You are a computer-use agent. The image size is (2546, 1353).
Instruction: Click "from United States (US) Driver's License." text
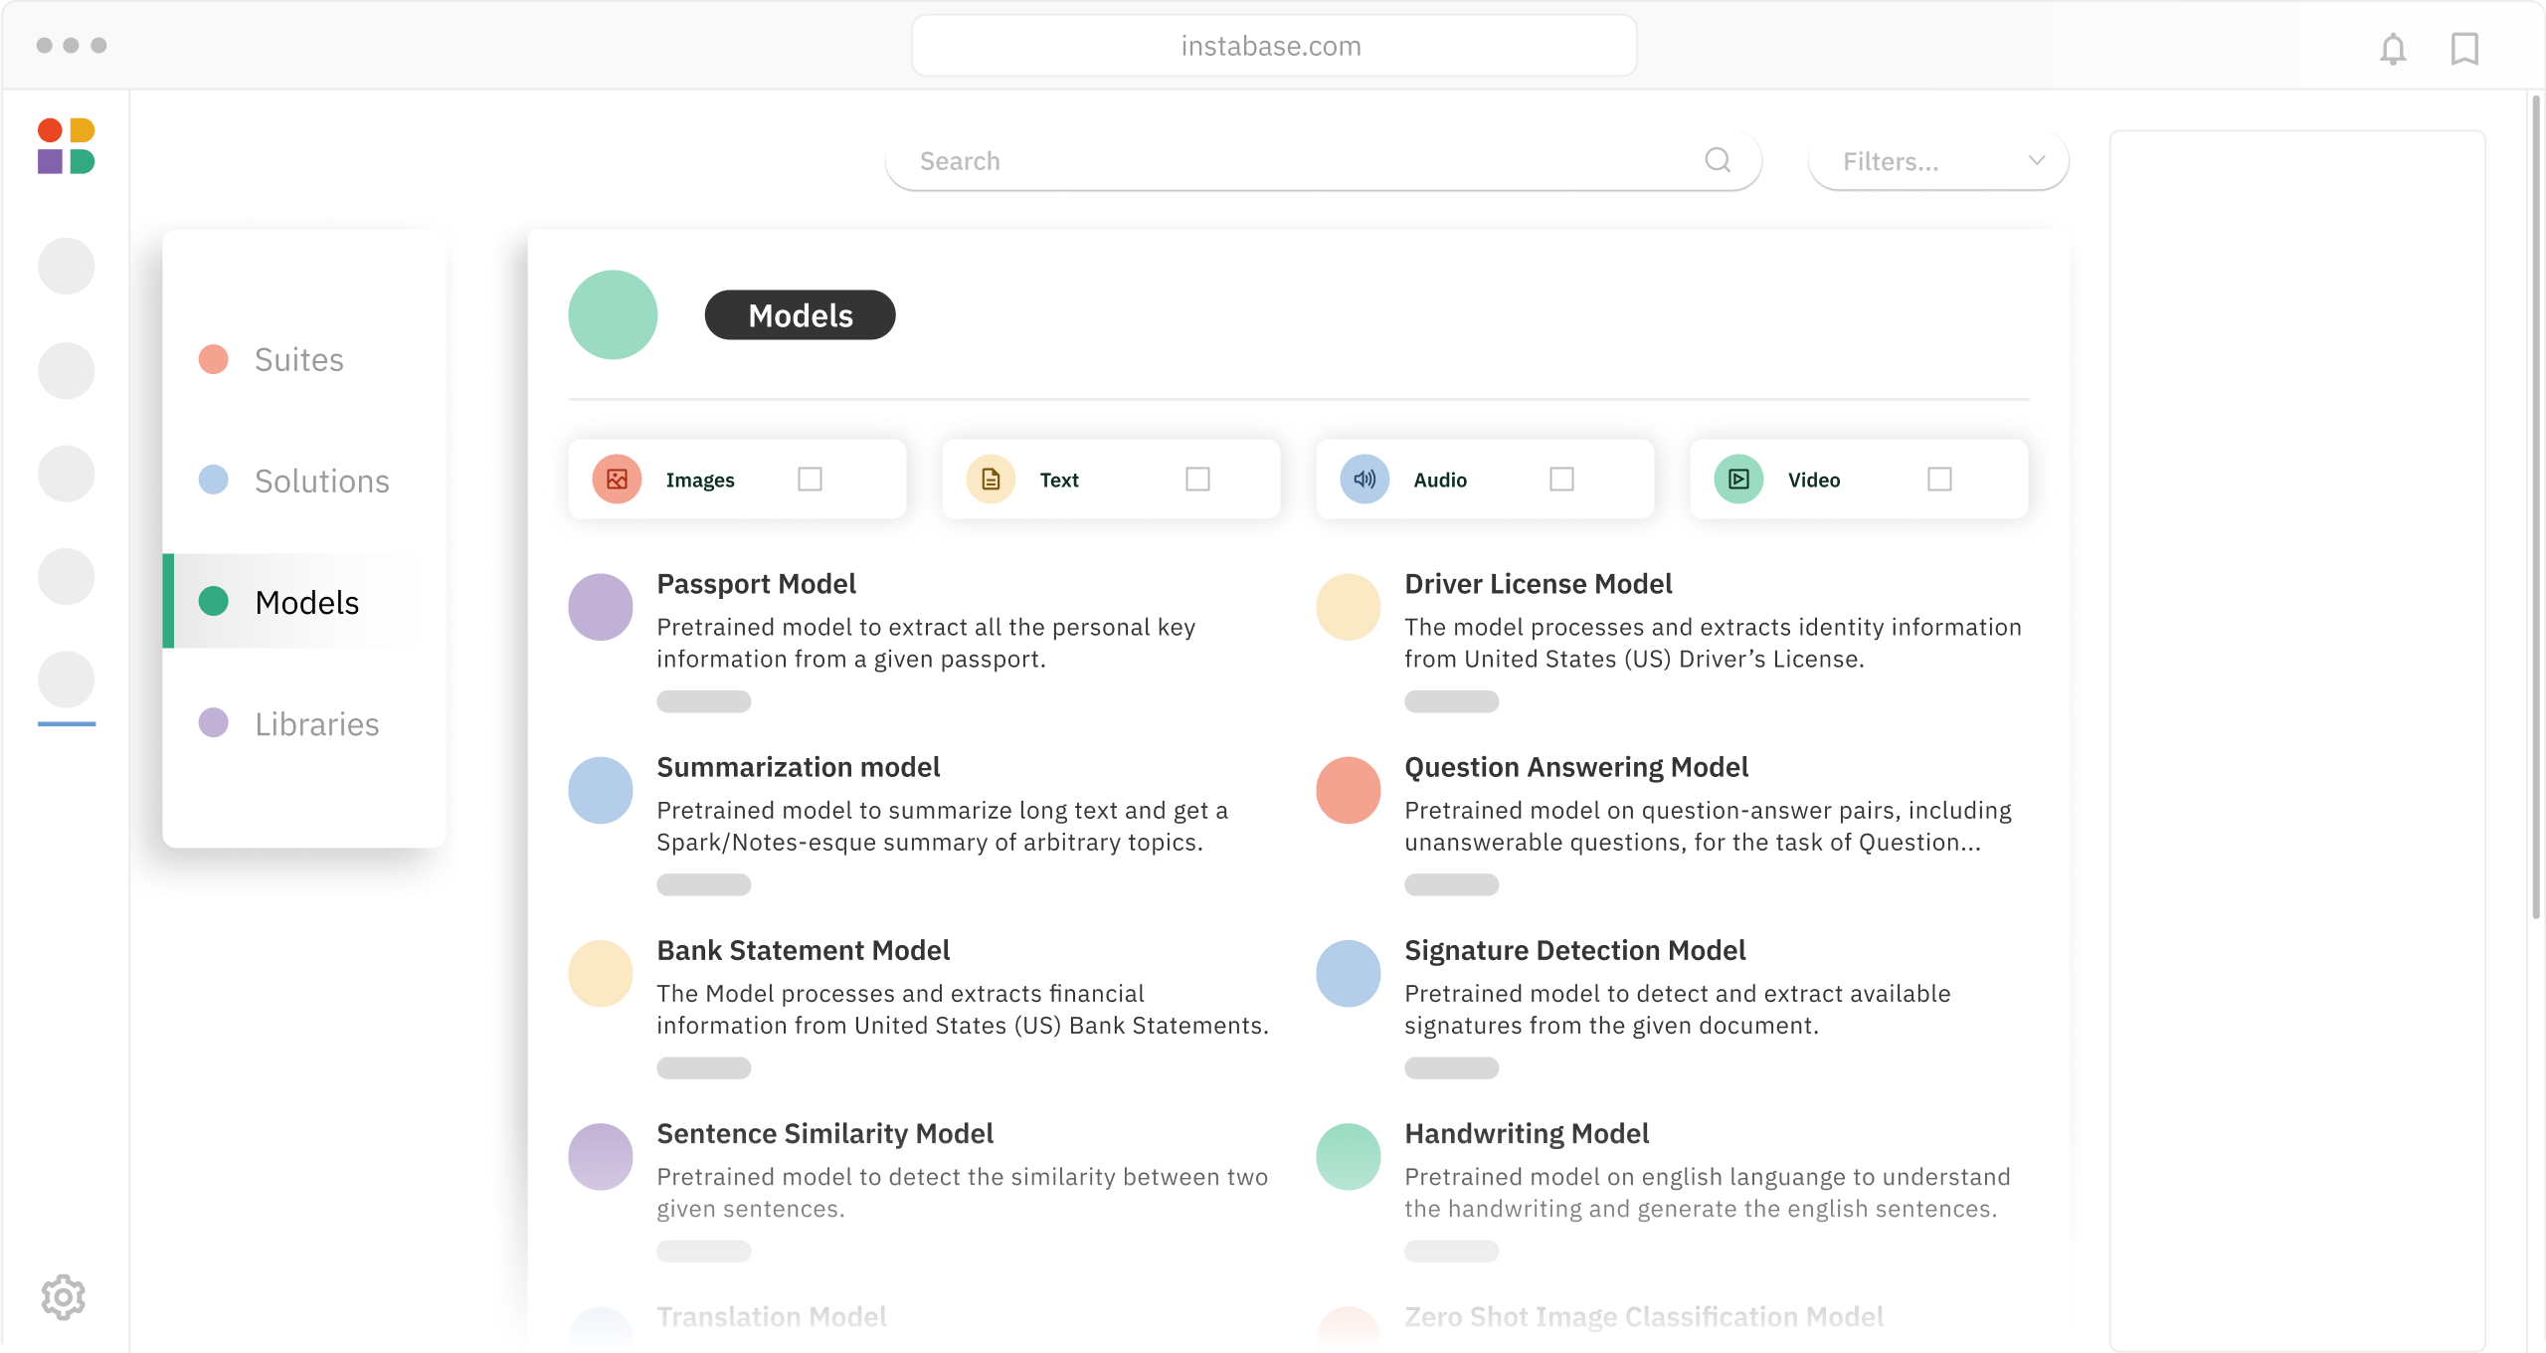[1634, 659]
